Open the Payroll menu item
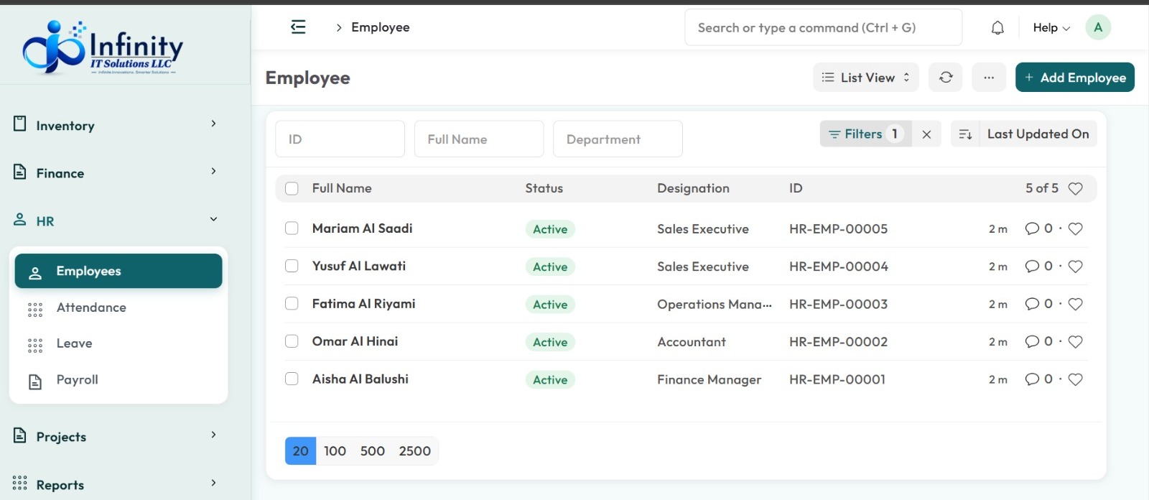The width and height of the screenshot is (1149, 500). (x=118, y=380)
